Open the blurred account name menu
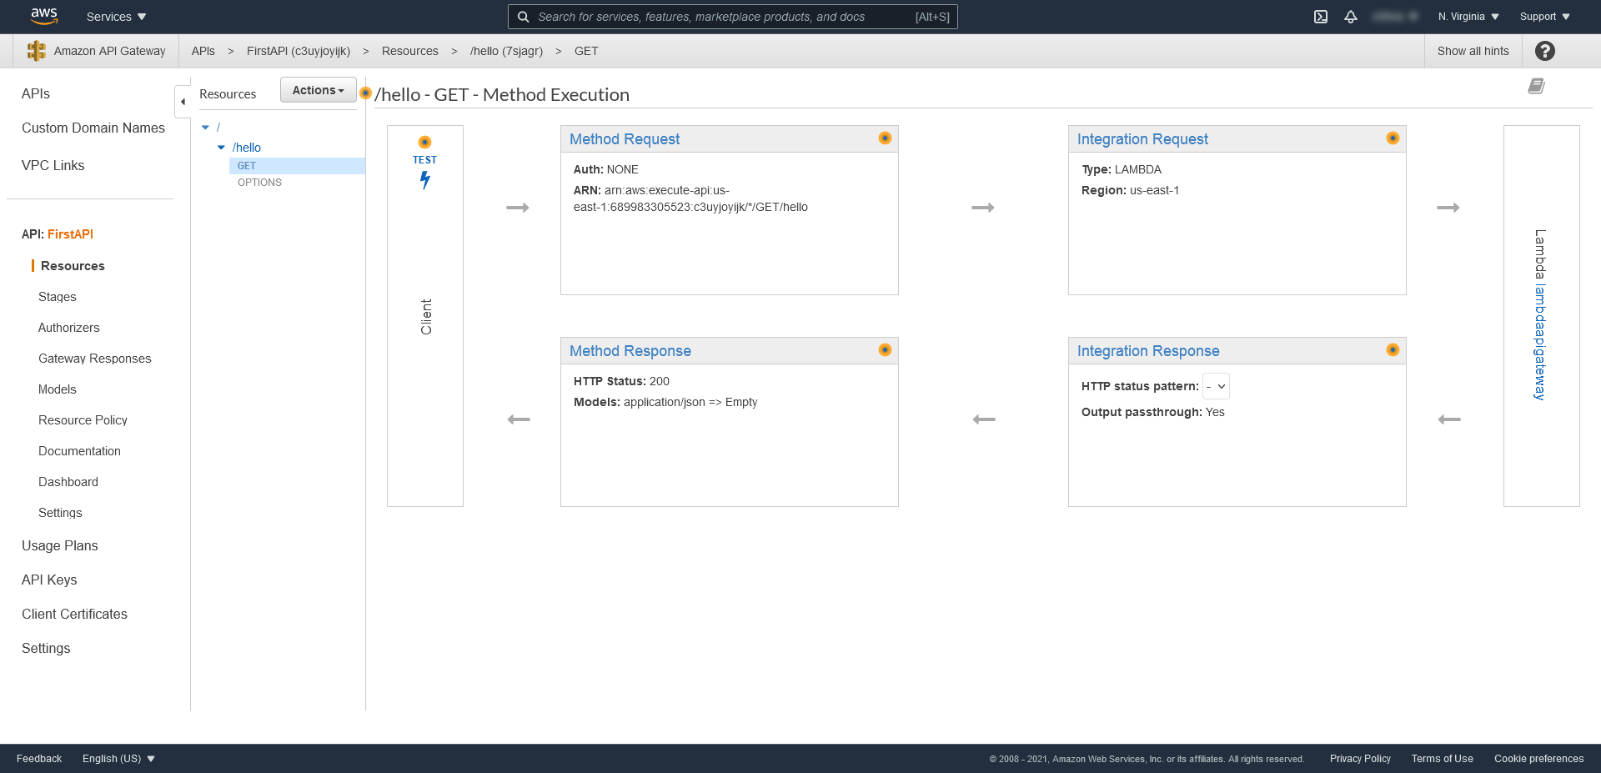 pos(1395,17)
